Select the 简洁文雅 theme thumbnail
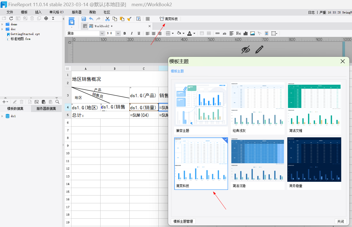The image size is (352, 227). point(314,108)
